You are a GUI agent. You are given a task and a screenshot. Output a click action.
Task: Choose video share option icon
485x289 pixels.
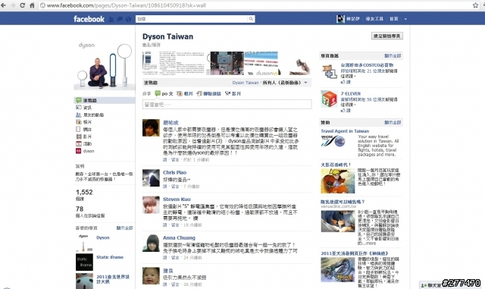click(x=227, y=93)
